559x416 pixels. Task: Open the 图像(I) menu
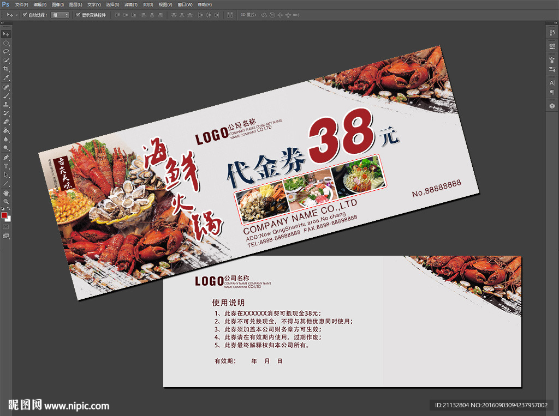coord(58,4)
